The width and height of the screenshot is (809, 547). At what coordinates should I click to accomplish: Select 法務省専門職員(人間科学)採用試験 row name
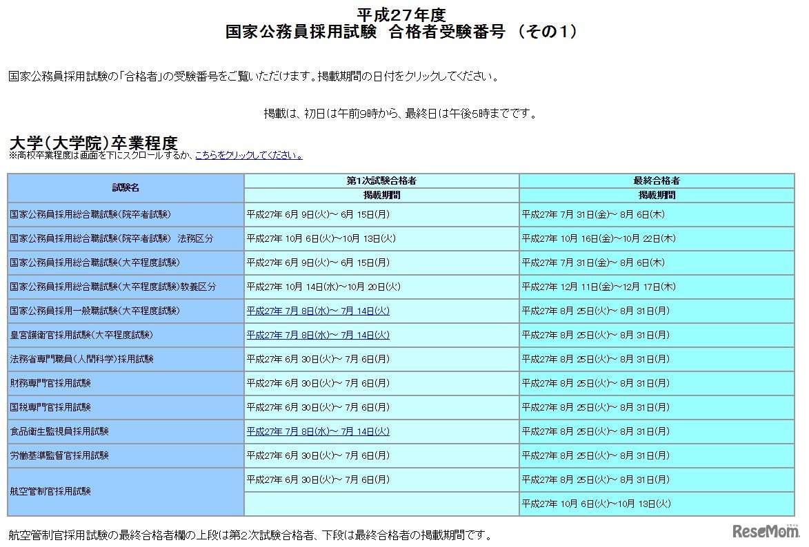(x=83, y=359)
